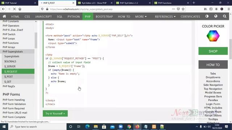The height and width of the screenshot is (130, 232).
Task: Open PHP RegEx in sidebar
Action: pyautogui.click(x=9, y=86)
